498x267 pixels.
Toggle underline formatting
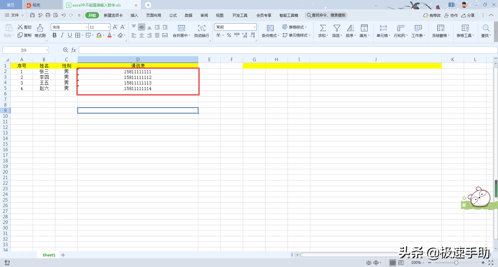click(x=70, y=35)
